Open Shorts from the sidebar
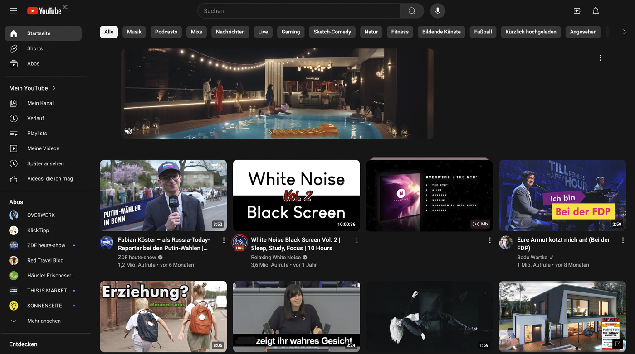Viewport: 635px width, 354px height. pyautogui.click(x=34, y=48)
